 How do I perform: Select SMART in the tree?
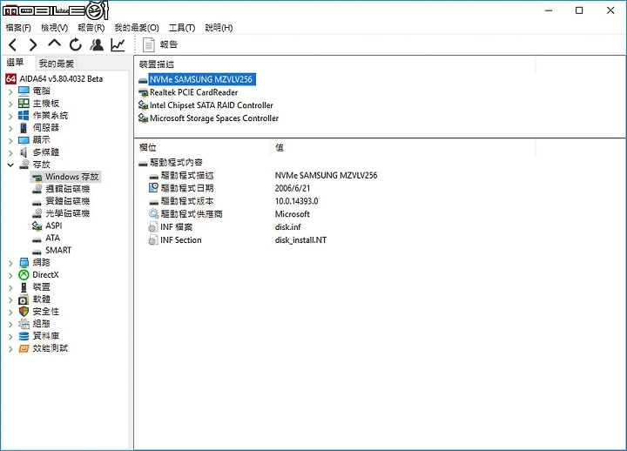pos(58,250)
